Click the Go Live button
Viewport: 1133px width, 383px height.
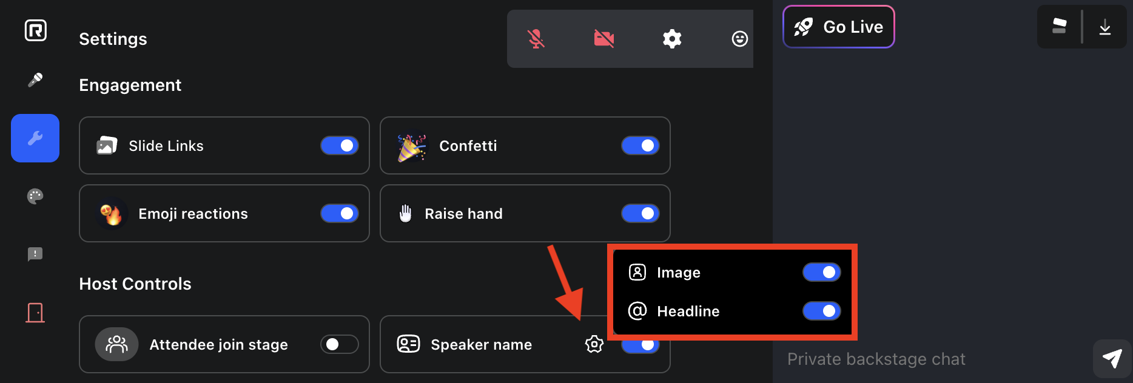click(839, 27)
